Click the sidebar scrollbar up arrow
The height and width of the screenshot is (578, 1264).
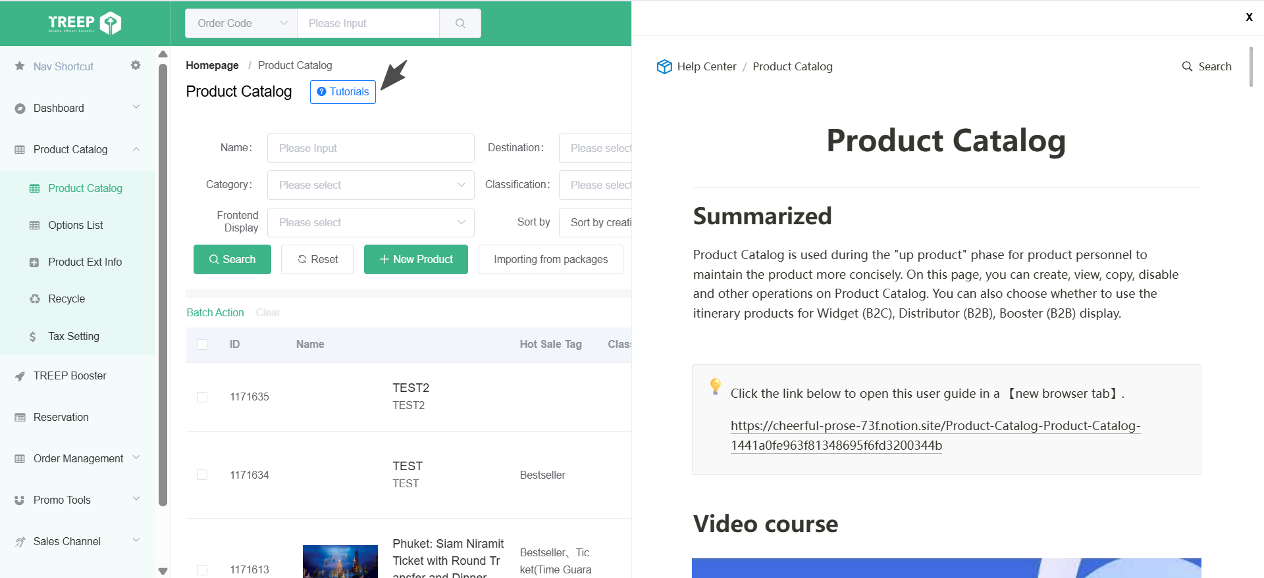[163, 54]
